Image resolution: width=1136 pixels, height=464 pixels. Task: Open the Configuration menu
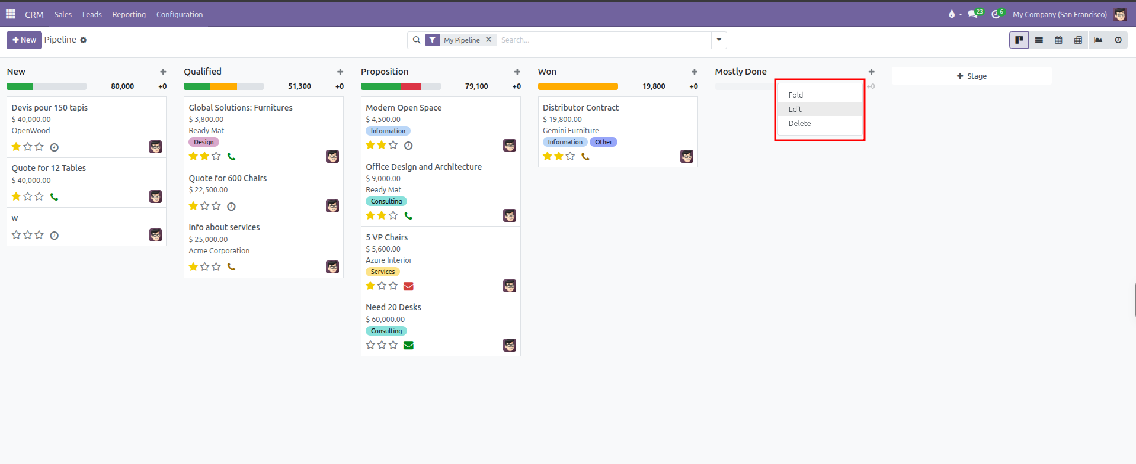(x=180, y=14)
